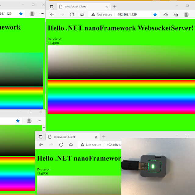Open the three-dot menu in top-left browser
Image resolution: width=195 pixels, height=195 pixels.
tap(42, 13)
